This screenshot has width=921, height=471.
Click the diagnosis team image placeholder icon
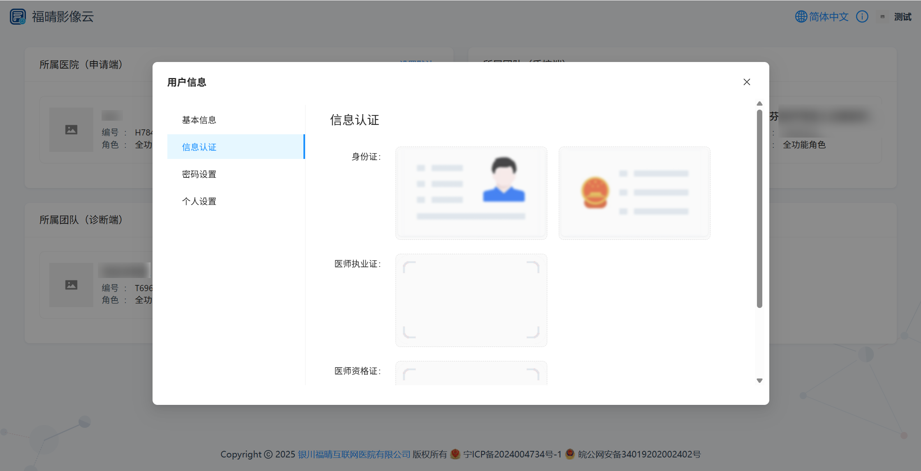[x=71, y=285]
